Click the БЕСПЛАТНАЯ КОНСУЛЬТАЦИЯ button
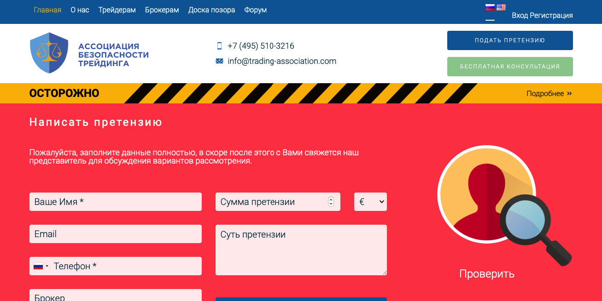 [x=509, y=67]
